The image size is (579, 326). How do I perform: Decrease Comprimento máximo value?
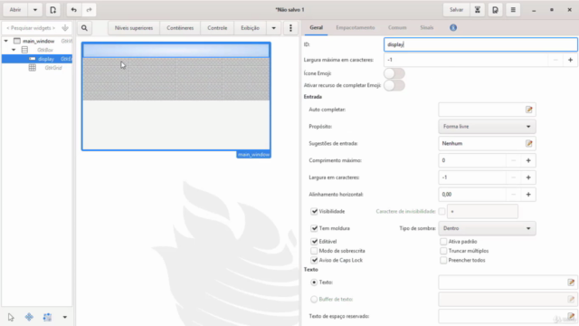513,160
